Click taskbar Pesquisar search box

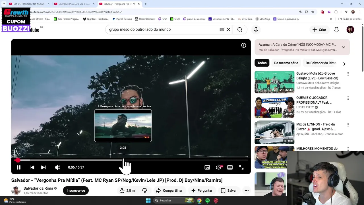(x=174, y=200)
